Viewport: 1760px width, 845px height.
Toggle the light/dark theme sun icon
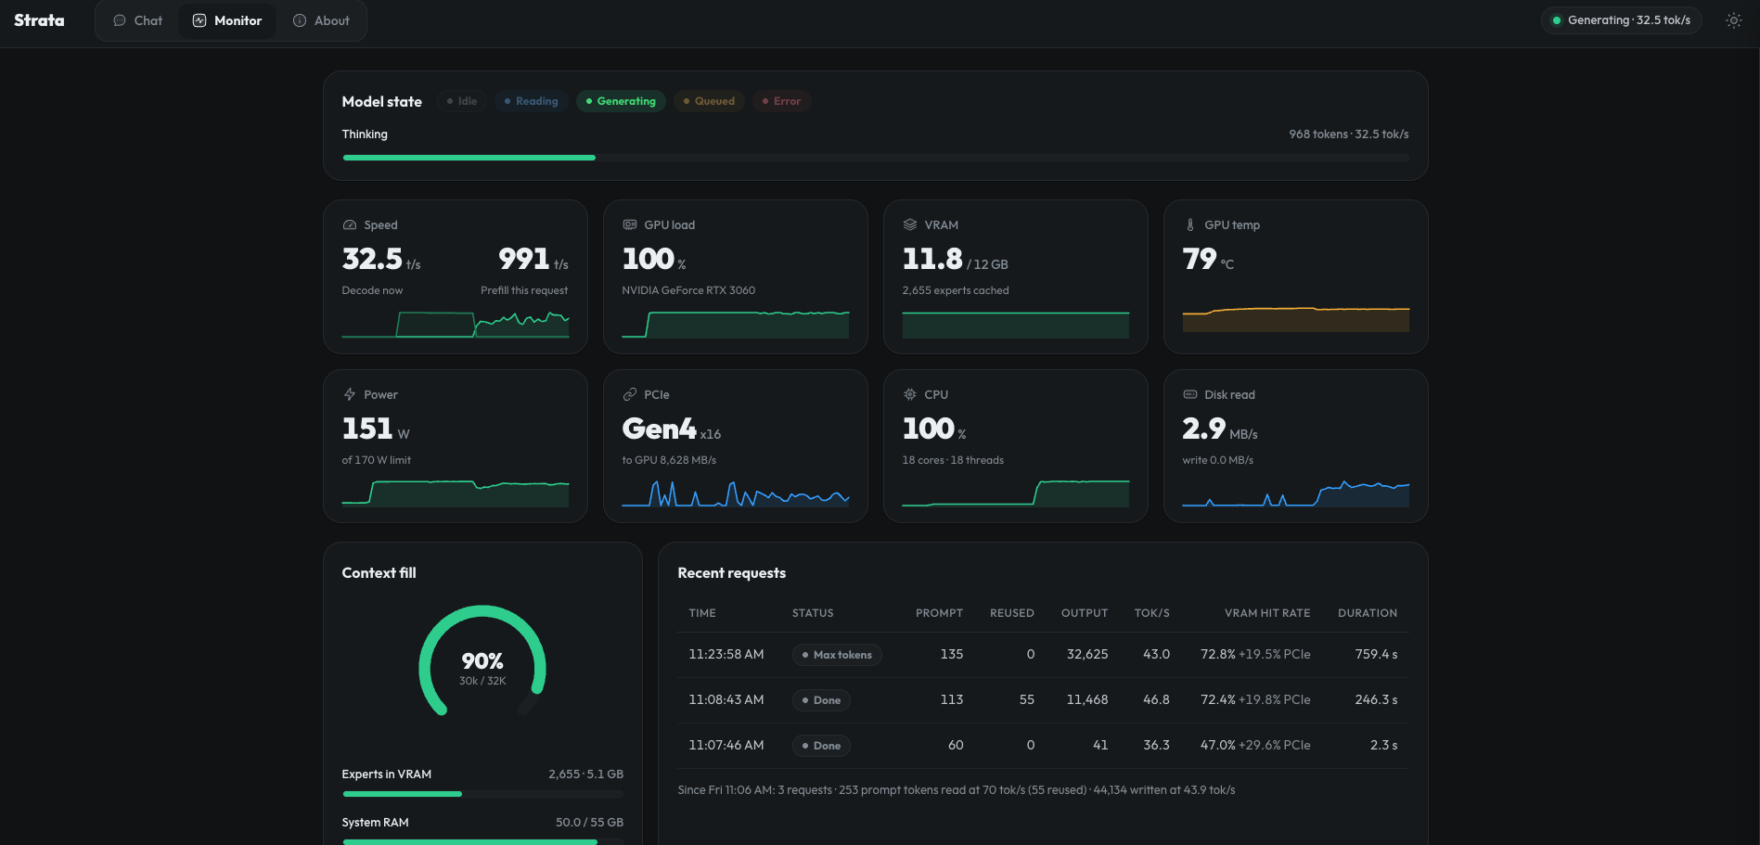1733,20
